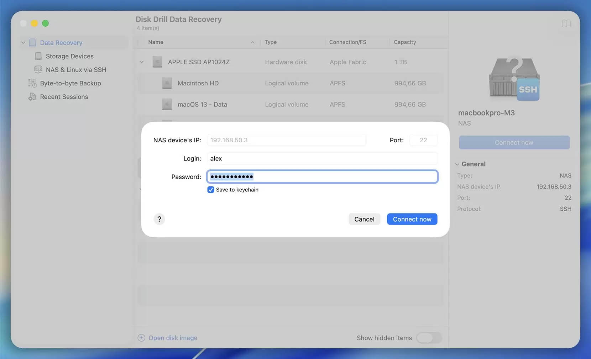Click the Connection/FS column header
This screenshot has width=591, height=359.
347,42
